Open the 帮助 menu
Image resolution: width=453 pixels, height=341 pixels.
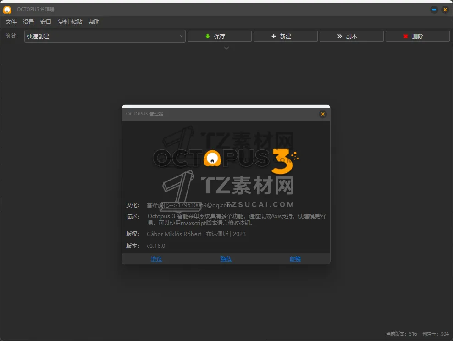click(x=94, y=22)
